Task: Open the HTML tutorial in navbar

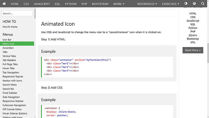Action: tap(15, 4)
